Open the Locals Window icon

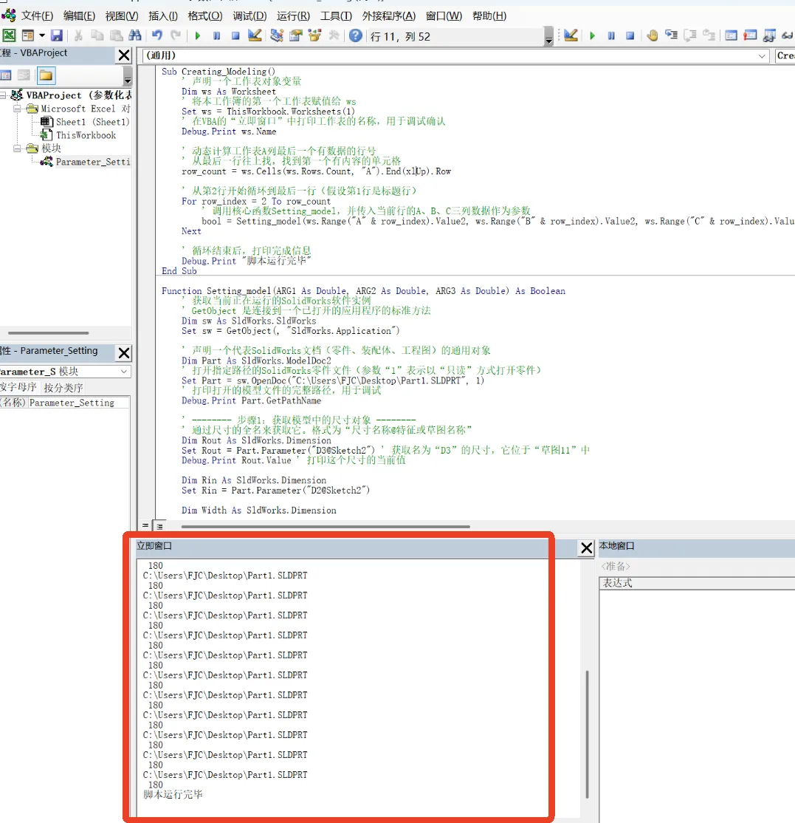point(731,35)
